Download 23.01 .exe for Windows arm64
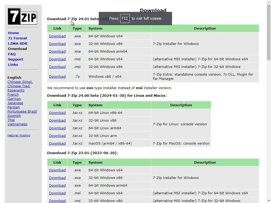Image resolution: width=271 pixels, height=203 pixels. (x=57, y=185)
